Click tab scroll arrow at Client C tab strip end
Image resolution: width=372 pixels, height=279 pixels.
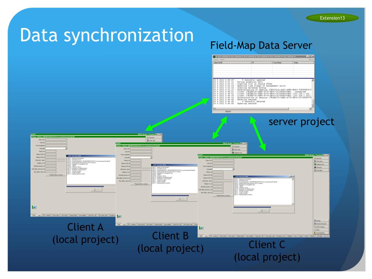pos(328,236)
